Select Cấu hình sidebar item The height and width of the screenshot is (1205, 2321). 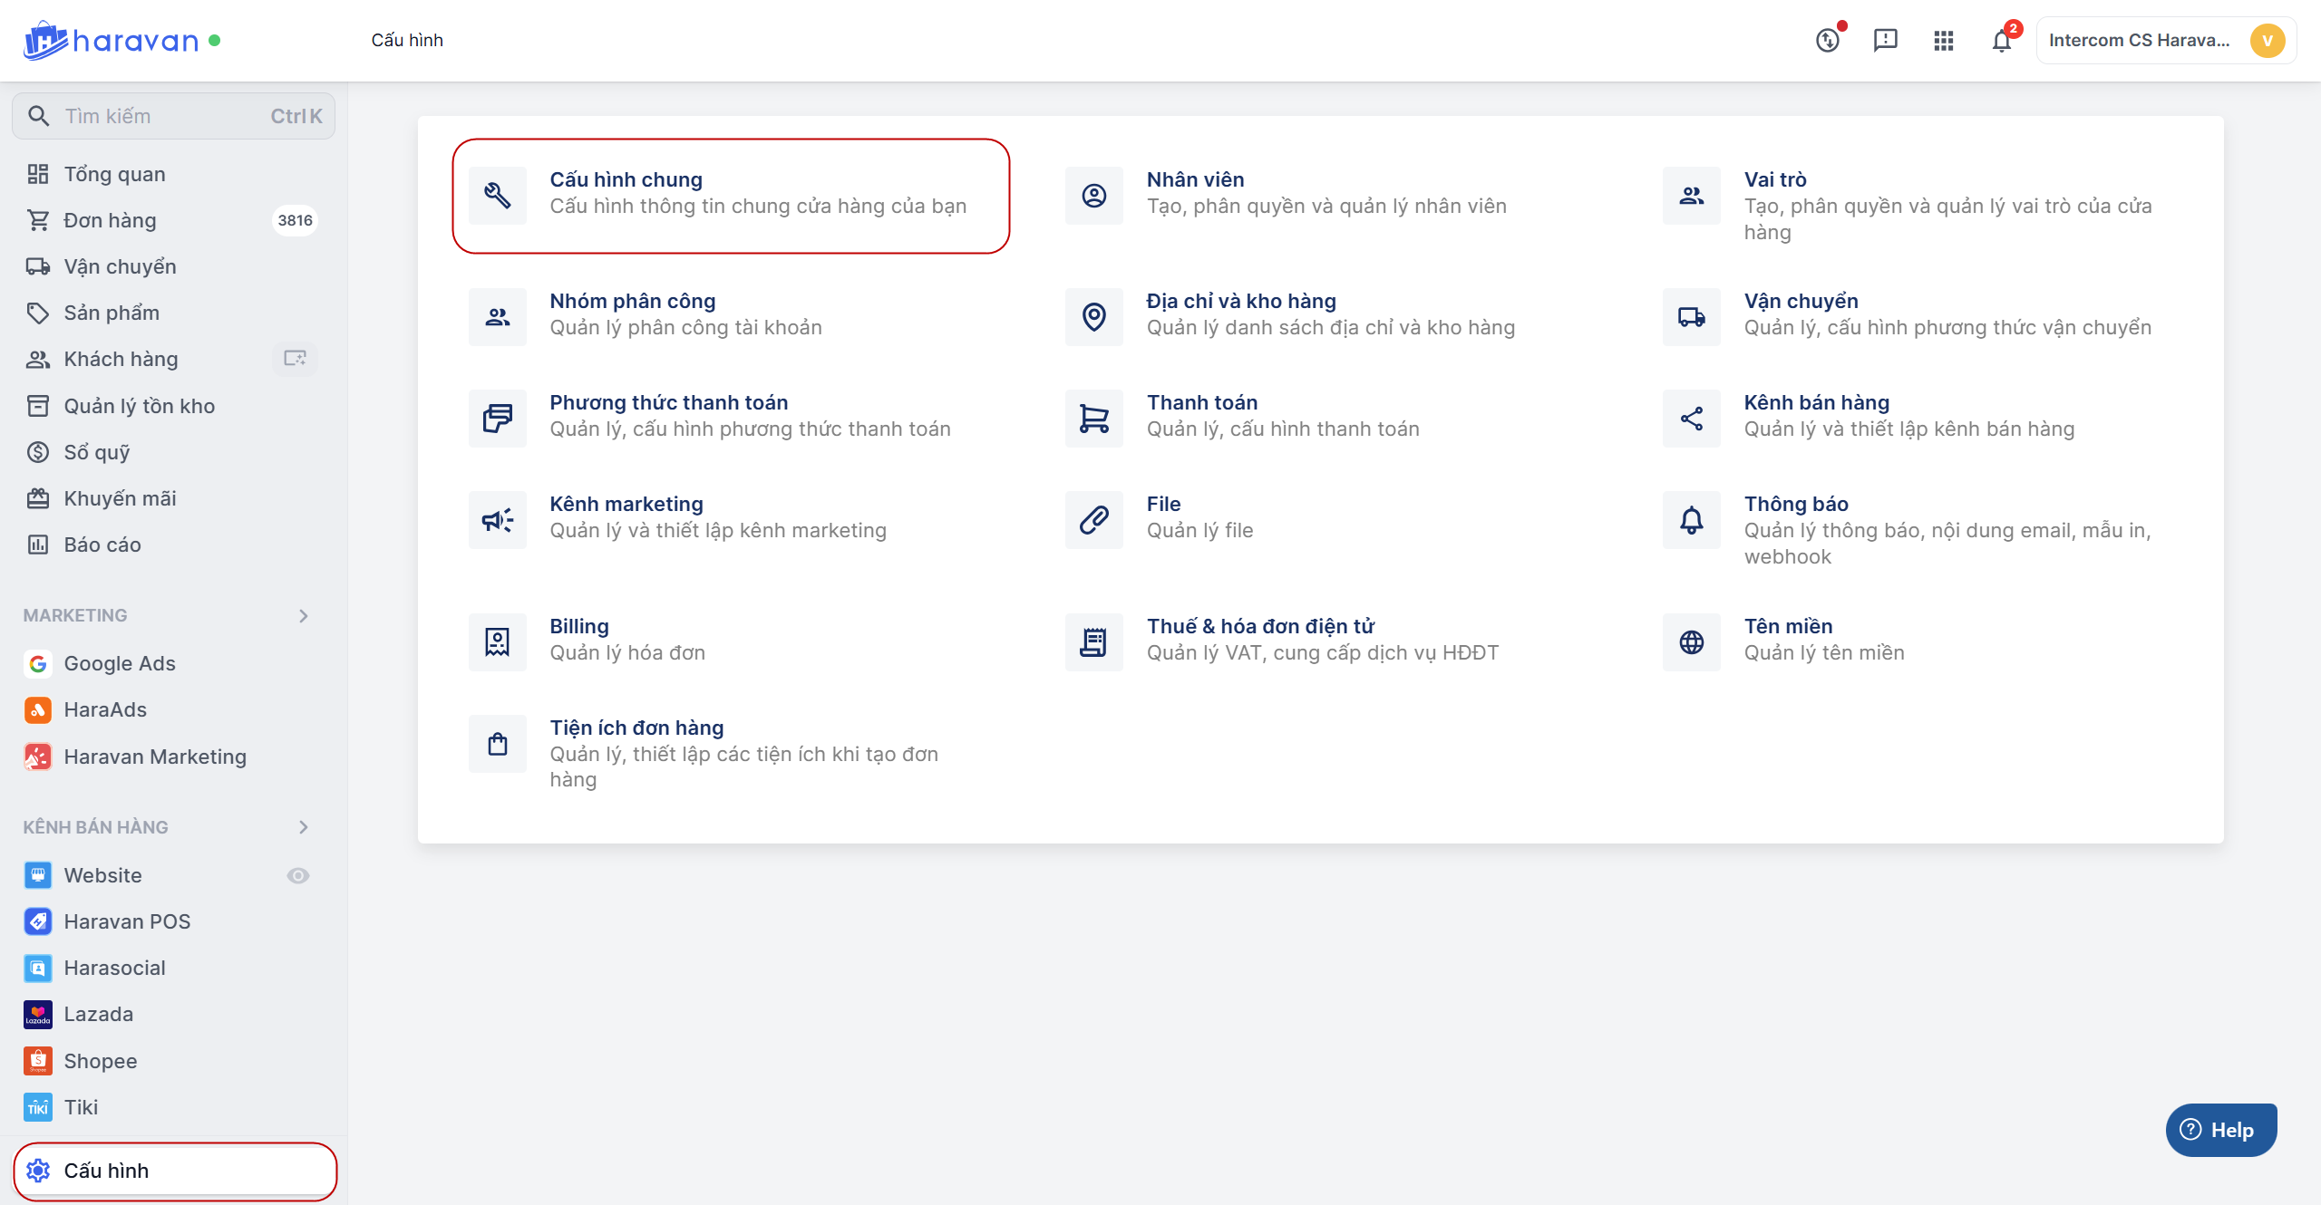[106, 1171]
